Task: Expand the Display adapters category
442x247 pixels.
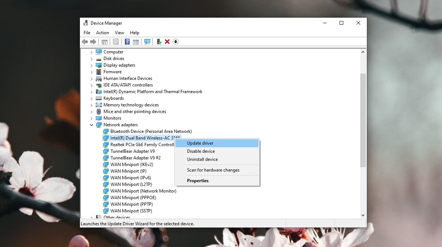Action: [x=92, y=65]
